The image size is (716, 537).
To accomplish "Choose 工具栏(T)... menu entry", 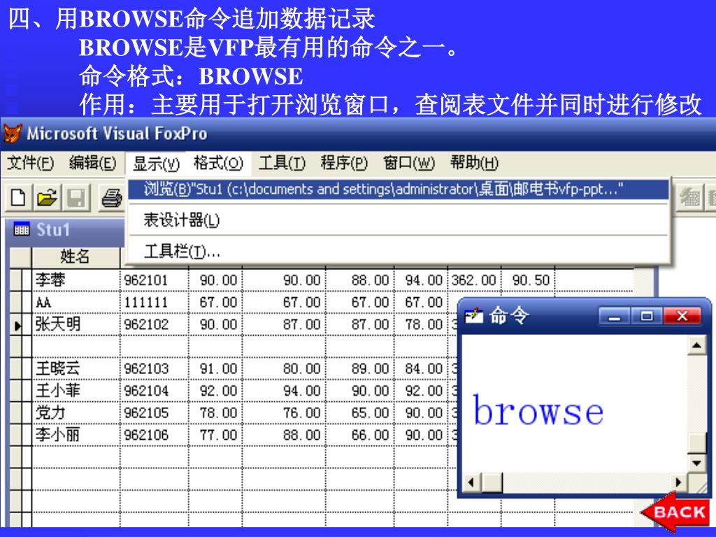I will (398, 251).
